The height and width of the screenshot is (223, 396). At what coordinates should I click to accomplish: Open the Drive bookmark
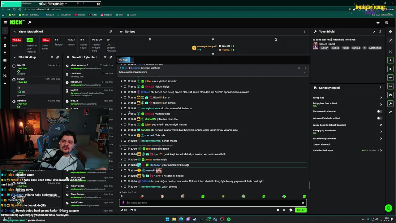119,15
